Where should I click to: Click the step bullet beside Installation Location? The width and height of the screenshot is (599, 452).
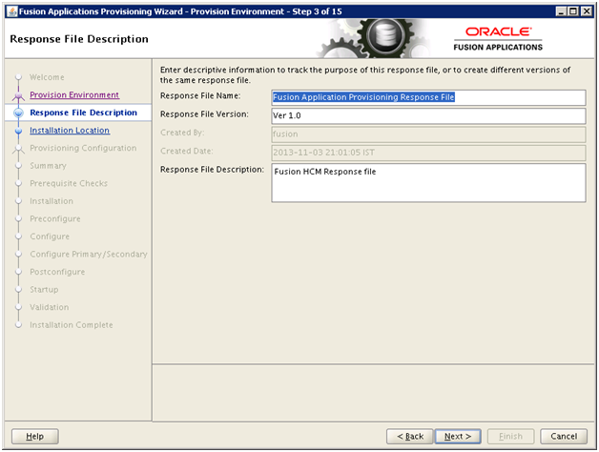[18, 131]
